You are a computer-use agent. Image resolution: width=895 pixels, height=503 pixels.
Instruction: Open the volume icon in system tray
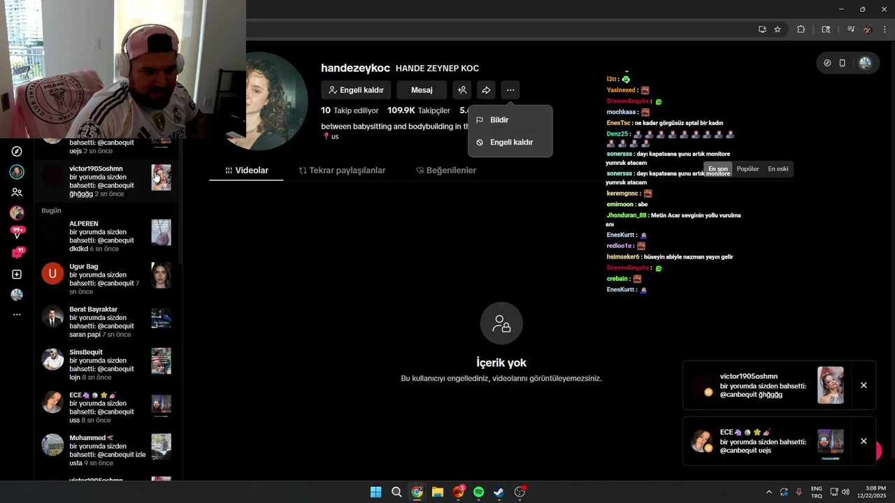click(x=845, y=492)
